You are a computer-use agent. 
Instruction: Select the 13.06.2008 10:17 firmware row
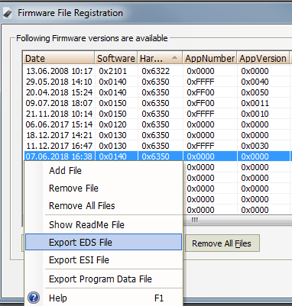[x=157, y=71]
